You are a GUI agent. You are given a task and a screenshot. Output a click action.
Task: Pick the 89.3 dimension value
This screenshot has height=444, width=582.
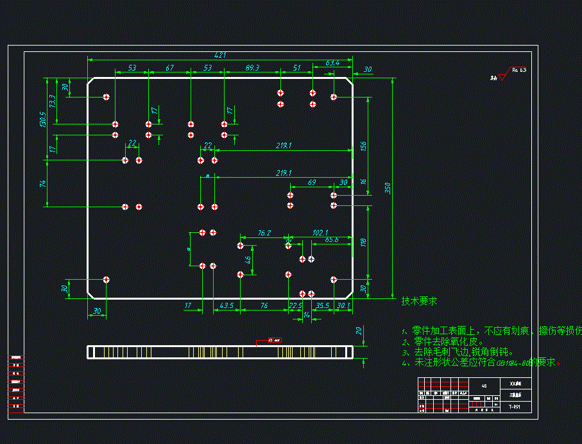(x=252, y=67)
